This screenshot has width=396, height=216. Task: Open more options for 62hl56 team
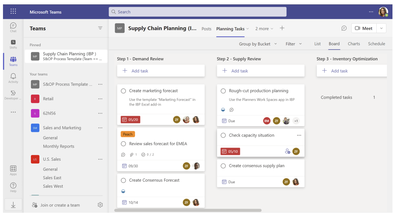tap(100, 113)
